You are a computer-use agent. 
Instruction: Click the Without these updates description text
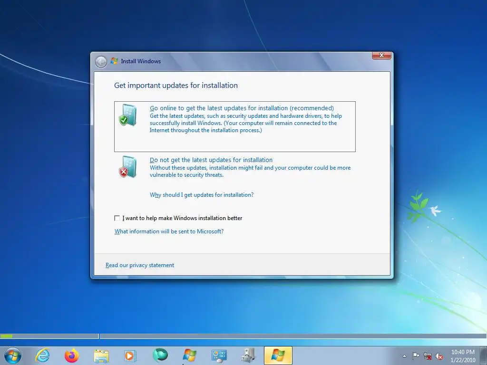250,171
